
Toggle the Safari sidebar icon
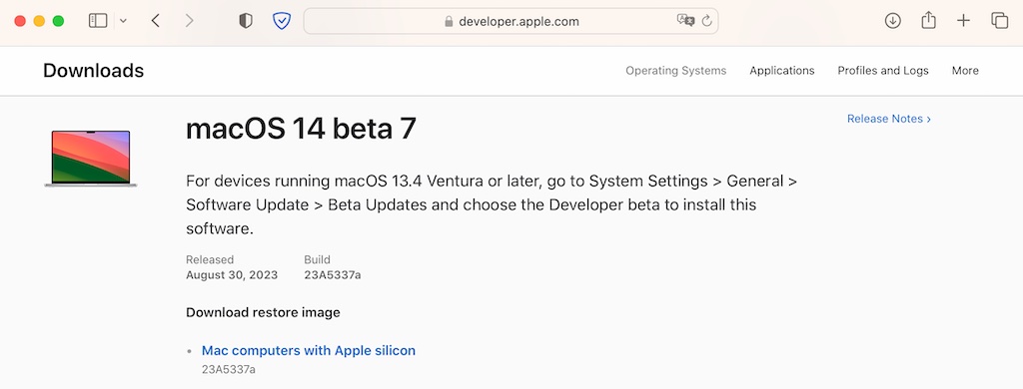pos(98,21)
